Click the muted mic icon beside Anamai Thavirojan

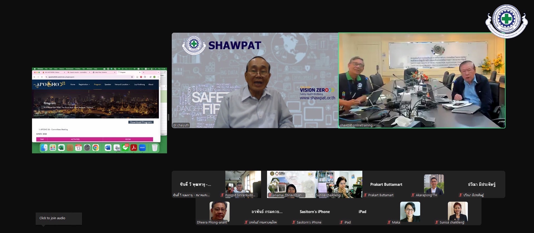coord(270,195)
